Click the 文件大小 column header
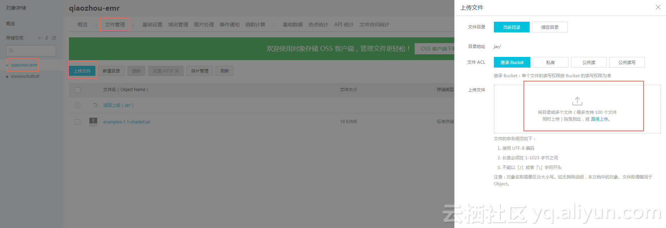 coord(349,90)
